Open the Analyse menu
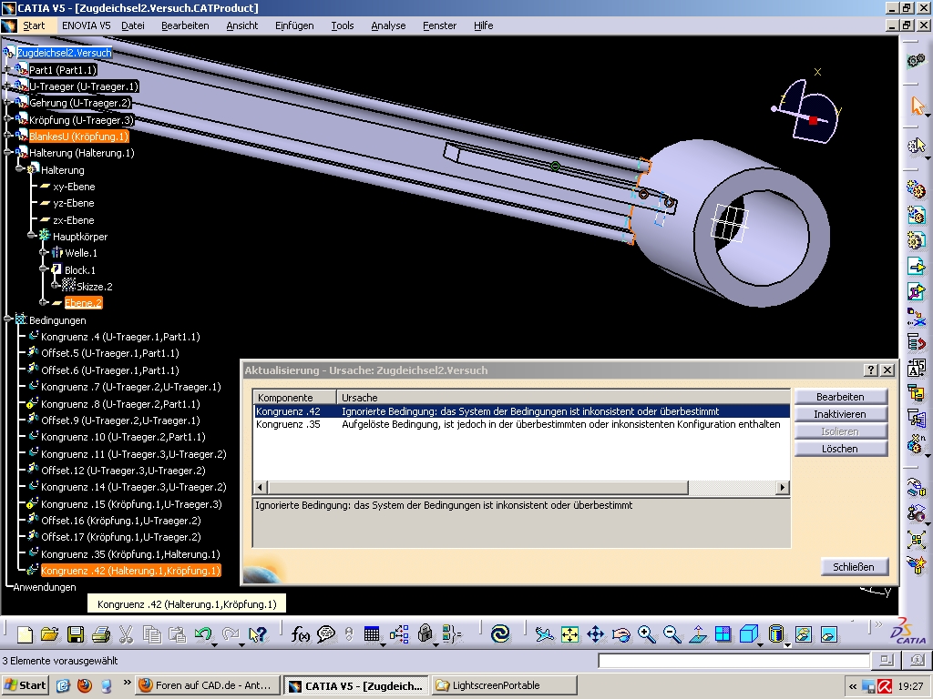 point(388,25)
